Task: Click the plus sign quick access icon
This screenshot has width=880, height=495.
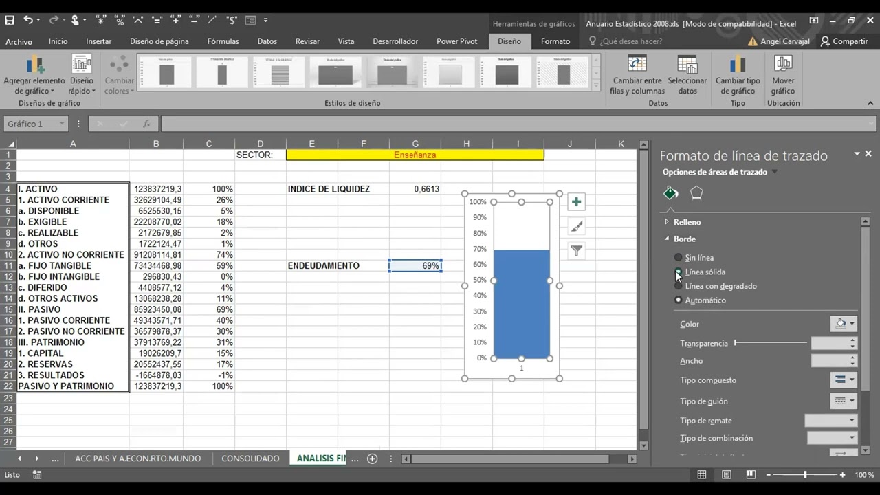Action: pos(175,21)
